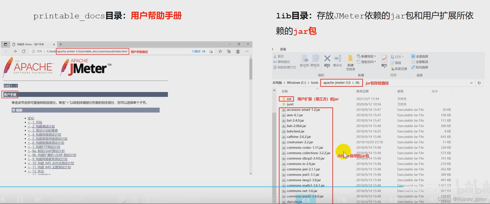Expand the 打开 dropdown in ribbon
This screenshot has height=204, width=490.
[x=403, y=57]
